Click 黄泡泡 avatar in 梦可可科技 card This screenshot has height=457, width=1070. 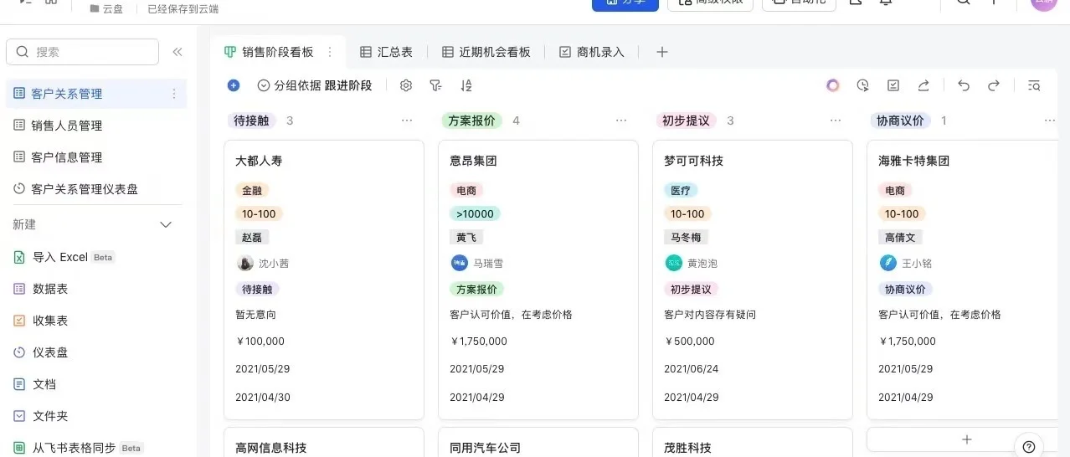[x=674, y=263]
